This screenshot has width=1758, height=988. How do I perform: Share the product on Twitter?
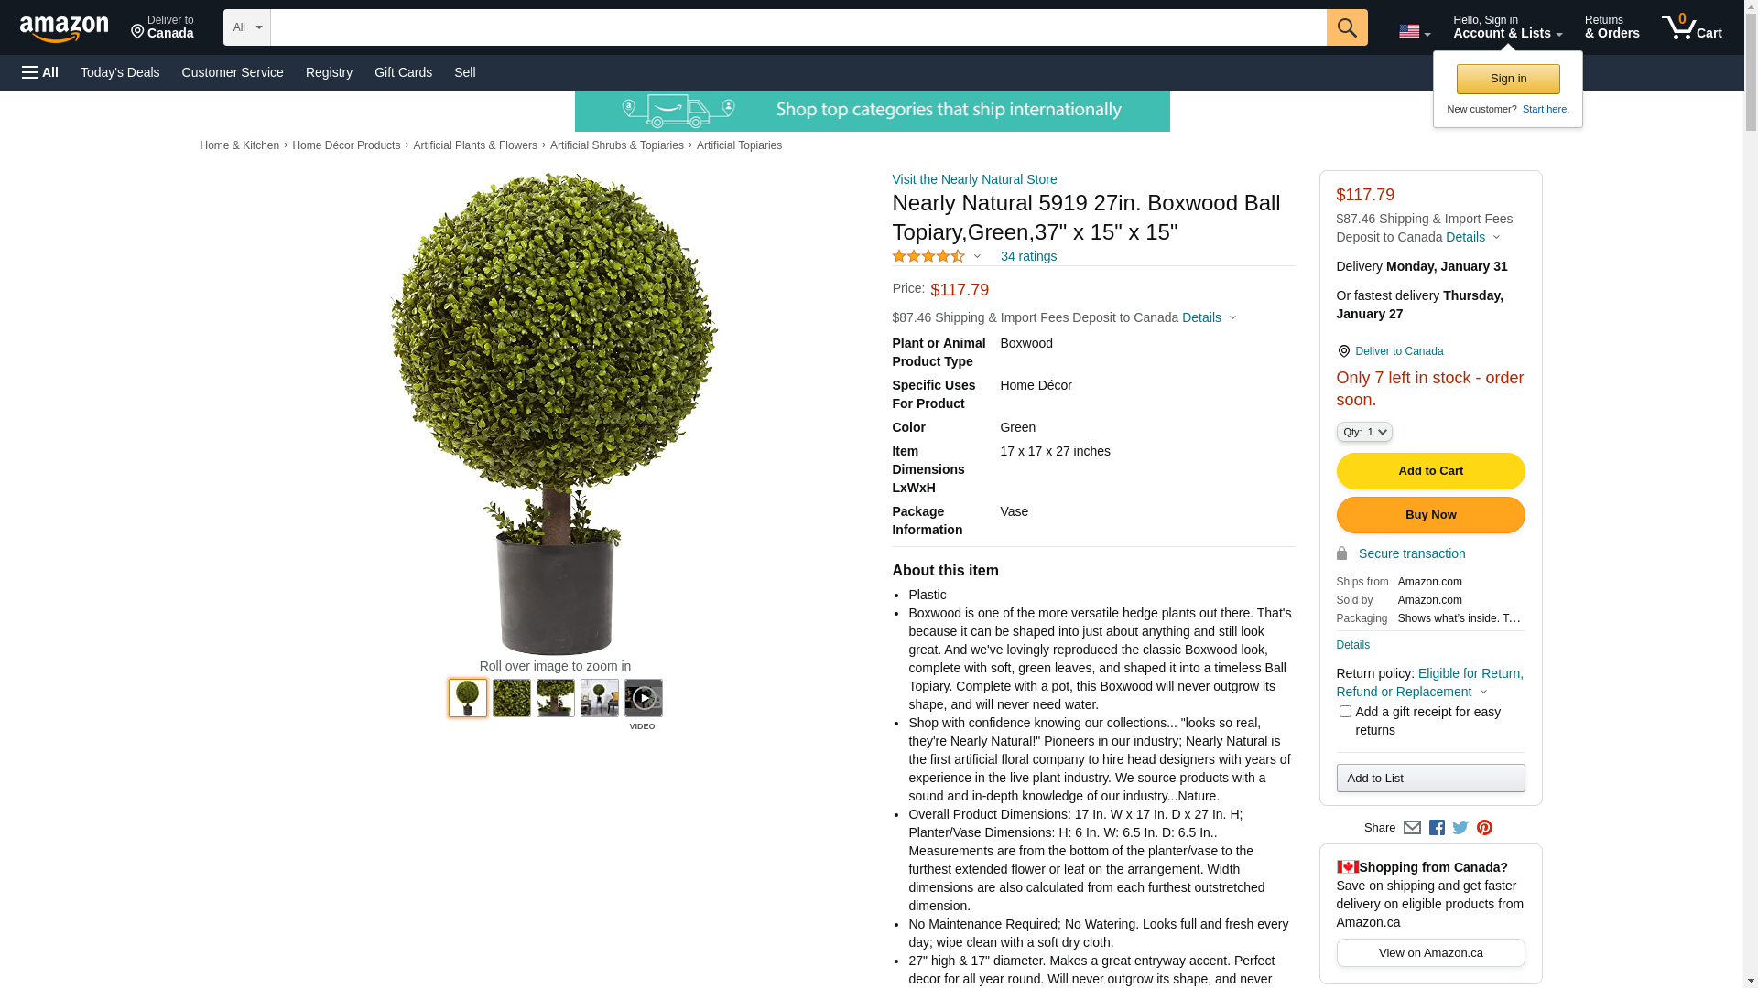click(1460, 828)
